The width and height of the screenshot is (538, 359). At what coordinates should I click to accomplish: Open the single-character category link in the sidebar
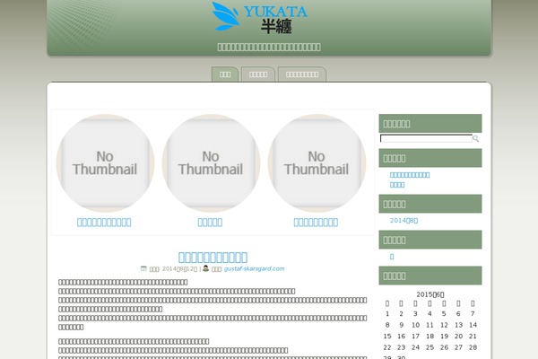392,257
